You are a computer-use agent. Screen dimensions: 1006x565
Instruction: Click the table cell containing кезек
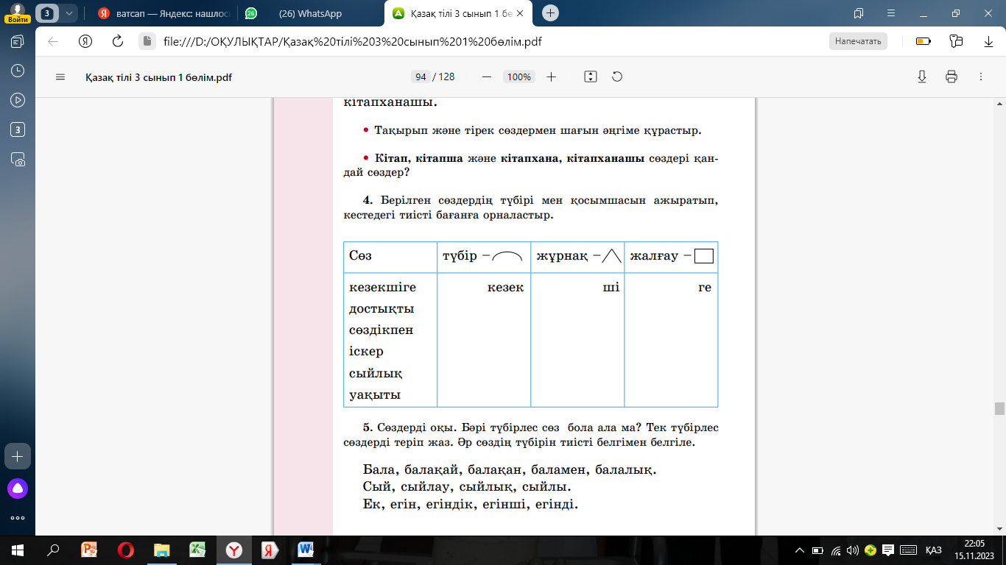pyautogui.click(x=484, y=339)
